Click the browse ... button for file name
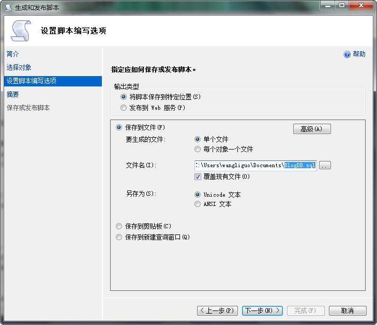The image size is (377, 325). point(325,165)
